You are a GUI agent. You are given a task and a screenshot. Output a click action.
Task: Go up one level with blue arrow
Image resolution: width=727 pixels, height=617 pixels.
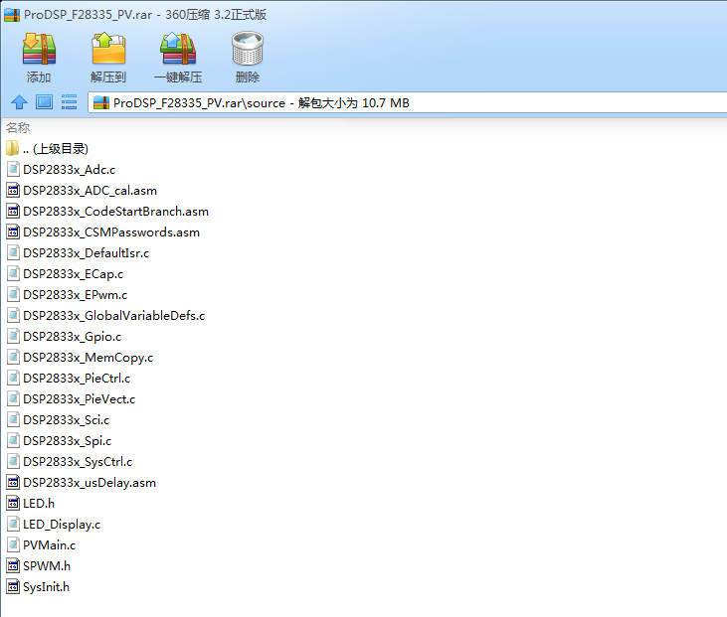click(19, 102)
